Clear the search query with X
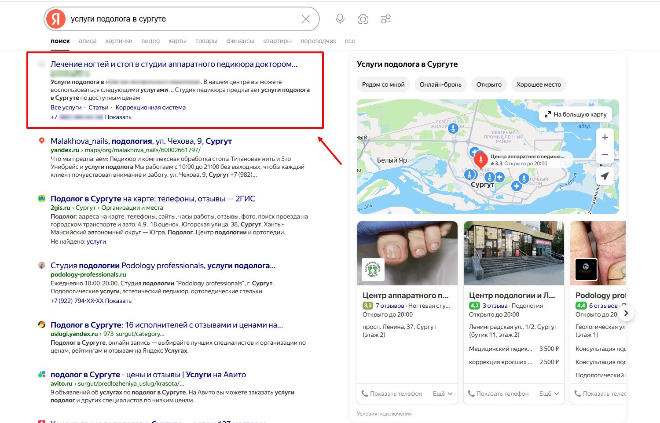The image size is (660, 423). point(306,19)
